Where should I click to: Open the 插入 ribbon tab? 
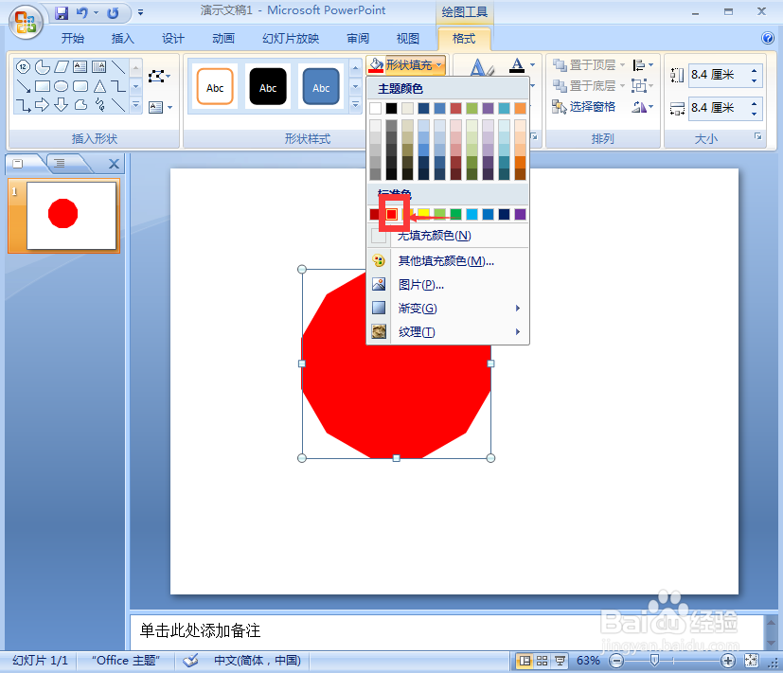click(x=122, y=39)
